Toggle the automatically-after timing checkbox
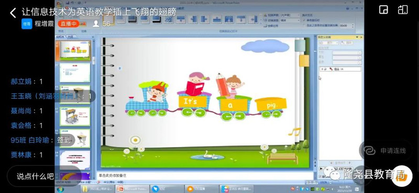Screen dimensions: 419x193 click(x=304, y=25)
